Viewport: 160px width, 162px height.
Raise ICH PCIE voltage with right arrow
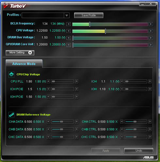tap(77, 89)
